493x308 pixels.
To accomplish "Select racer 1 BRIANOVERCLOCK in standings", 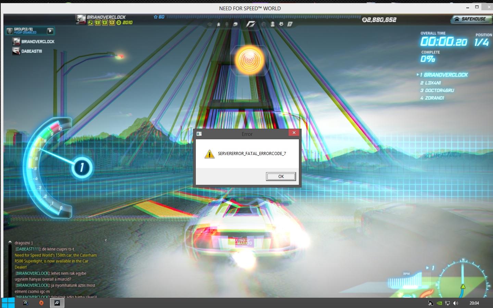I will pos(444,75).
